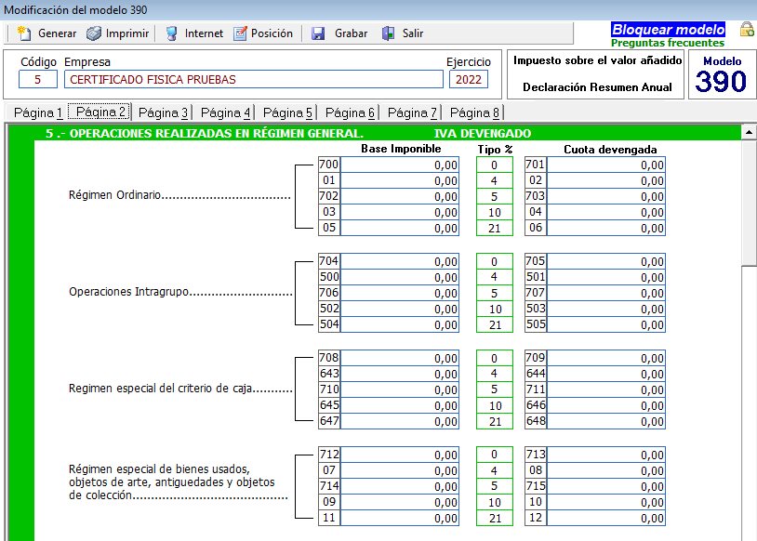The width and height of the screenshot is (757, 541).
Task: Click the Empresa name field
Action: click(x=253, y=79)
